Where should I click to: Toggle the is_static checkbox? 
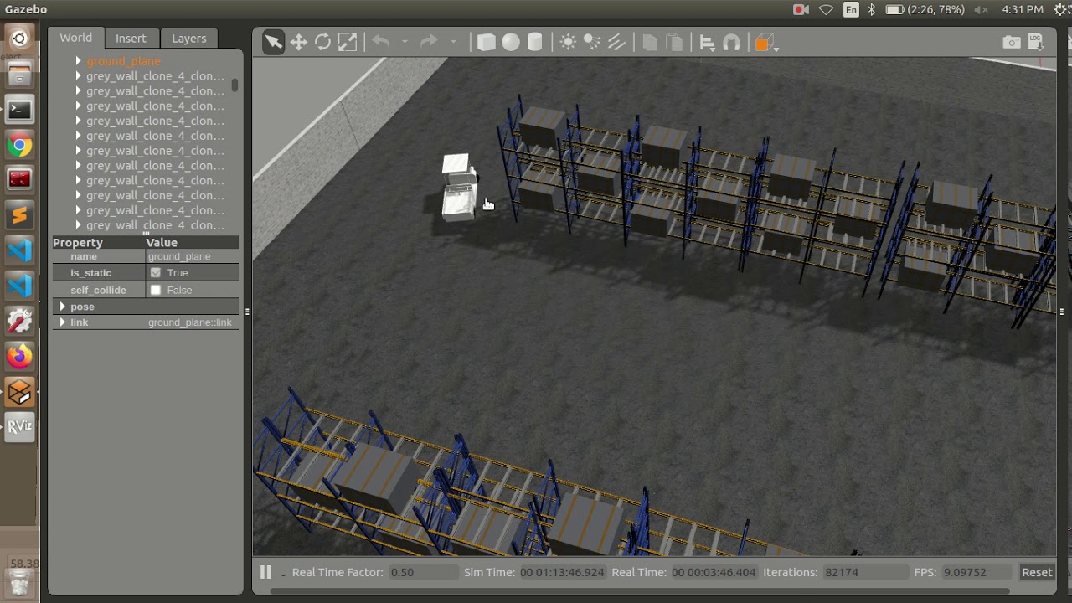[x=156, y=273]
